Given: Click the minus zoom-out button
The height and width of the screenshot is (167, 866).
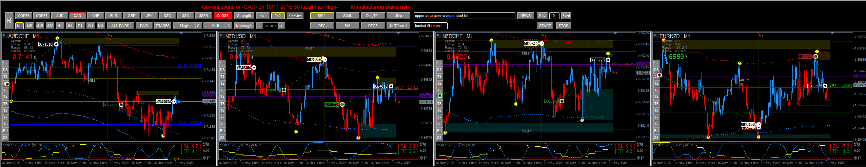Looking at the screenshot, I should 259,26.
